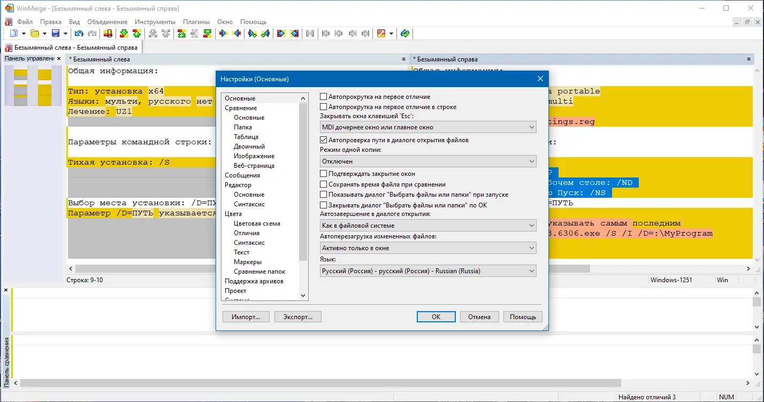The image size is (764, 402).
Task: Select Веб-страница in settings tree
Action: click(x=254, y=166)
